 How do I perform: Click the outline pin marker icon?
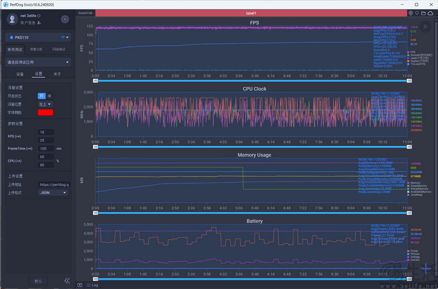pos(417,13)
